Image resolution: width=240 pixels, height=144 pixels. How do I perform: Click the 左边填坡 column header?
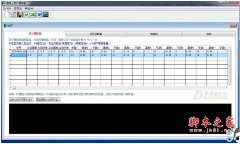coord(32,48)
